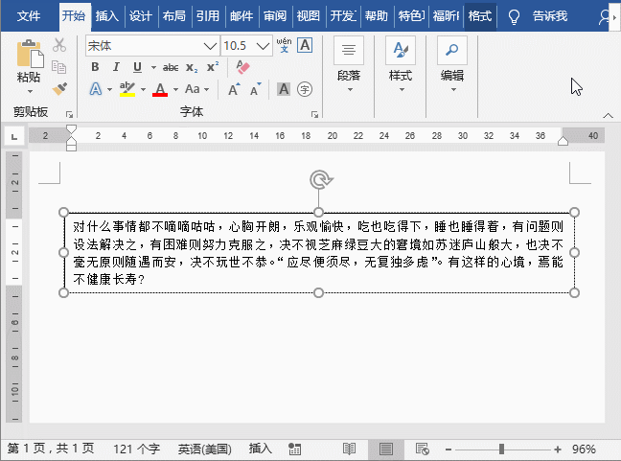Viewport: 621px width, 461px height.
Task: Click the Copy icon
Action: click(x=59, y=67)
